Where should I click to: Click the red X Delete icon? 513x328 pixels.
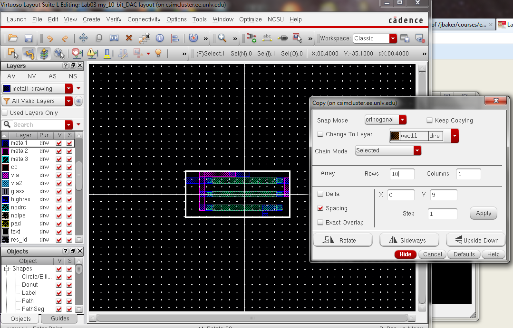click(129, 38)
